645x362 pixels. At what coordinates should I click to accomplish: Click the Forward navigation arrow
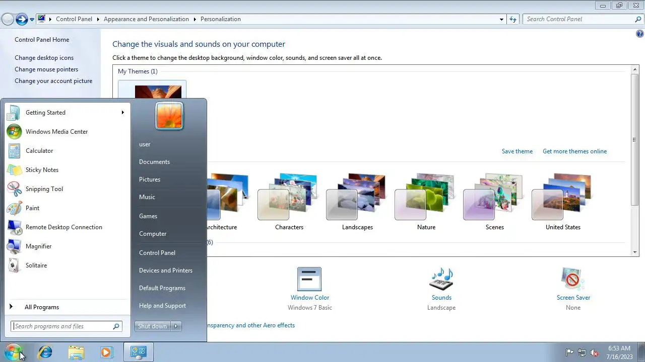click(21, 19)
